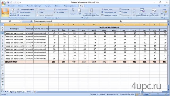The image size is (170, 96).
Task: Select column D header
Action: tap(53, 25)
